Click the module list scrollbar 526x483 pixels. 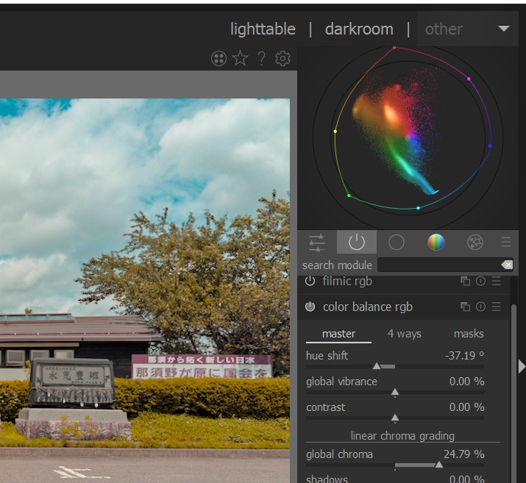513,393
